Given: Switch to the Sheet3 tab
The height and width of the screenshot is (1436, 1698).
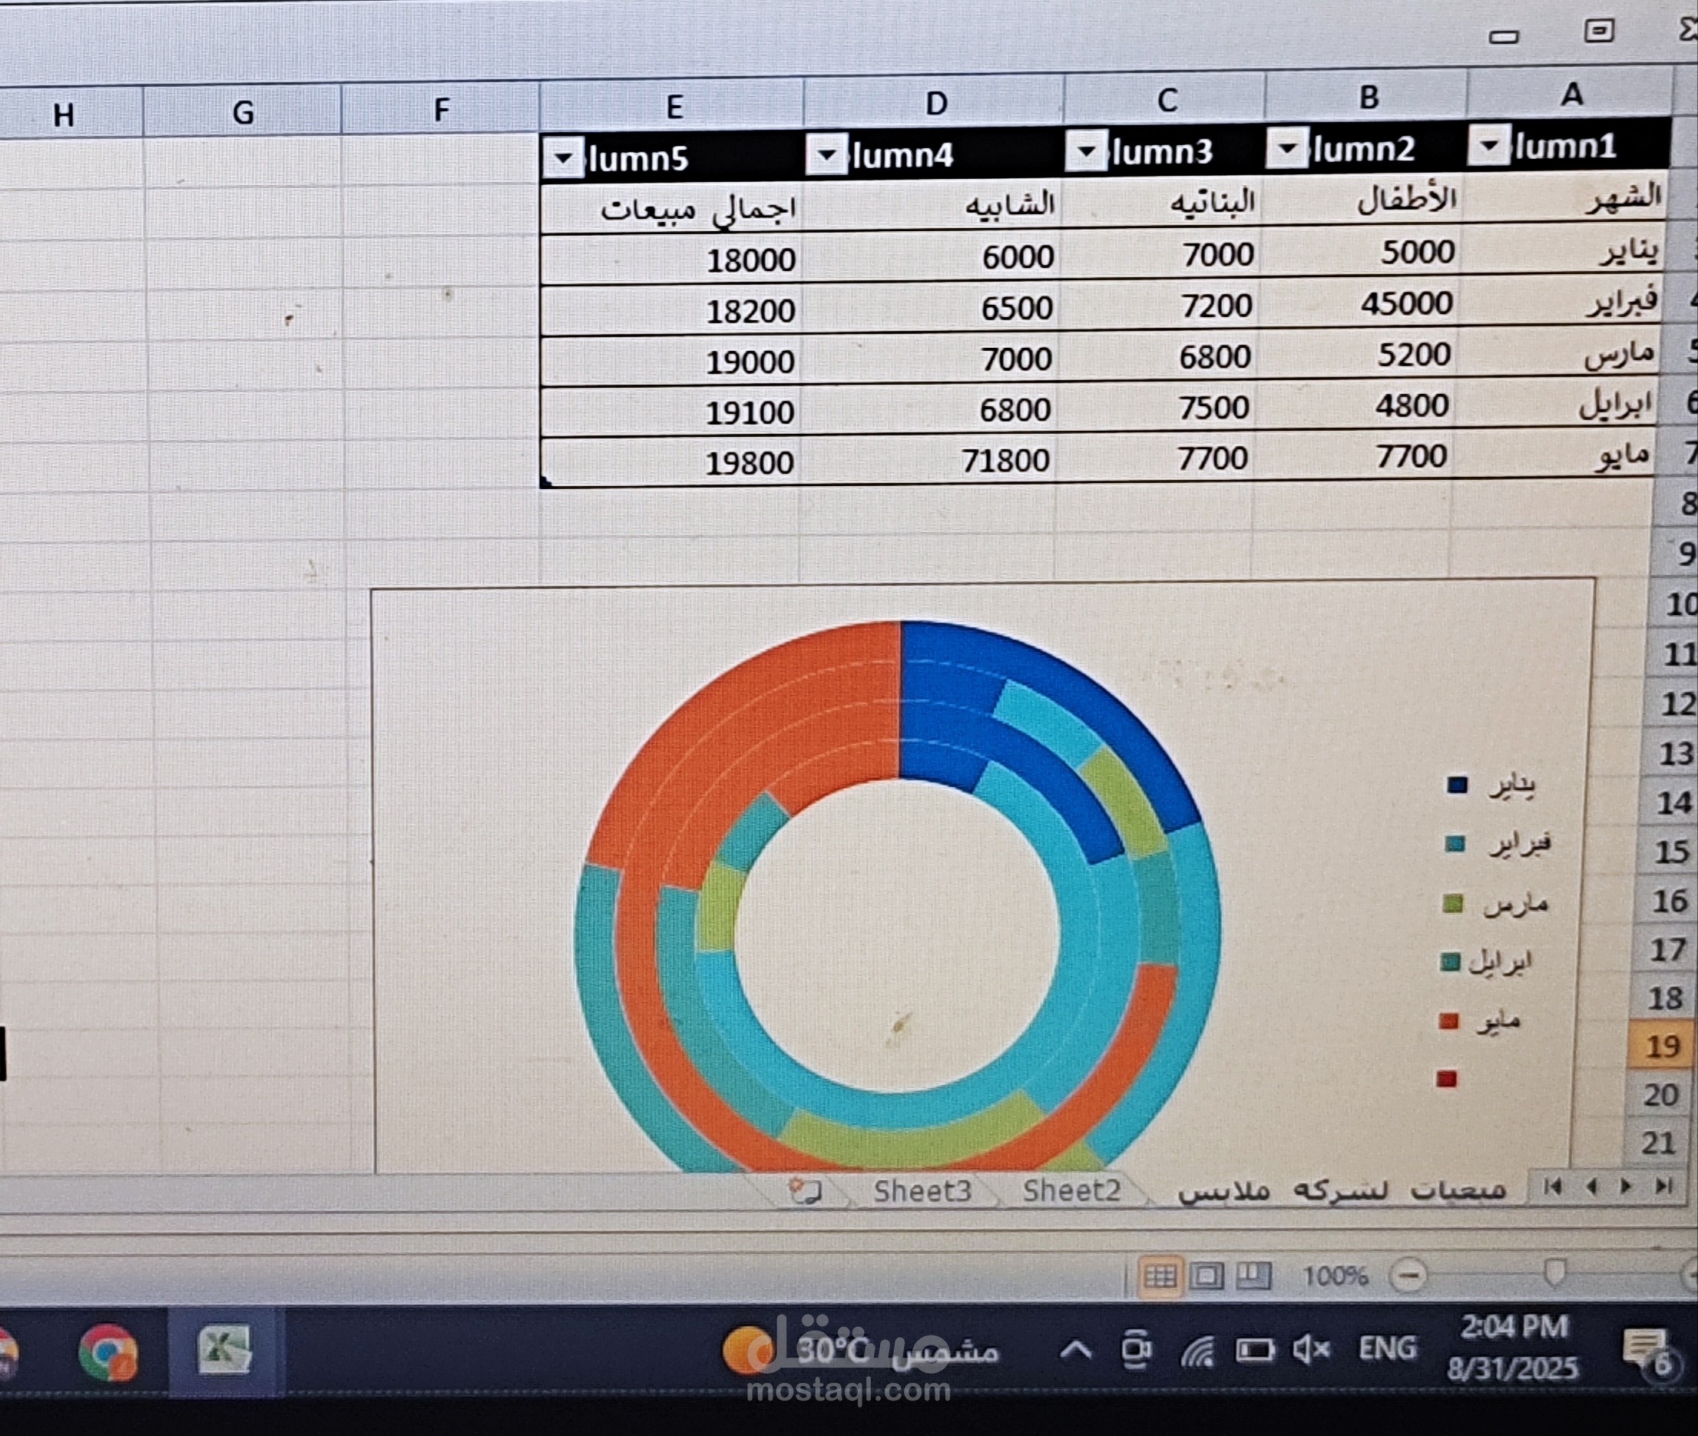Looking at the screenshot, I should coord(922,1192).
